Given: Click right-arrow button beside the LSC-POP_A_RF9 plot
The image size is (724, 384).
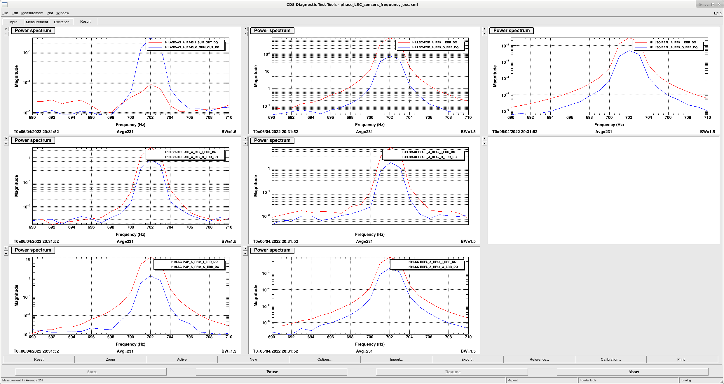Looking at the screenshot, I should 245,29.
